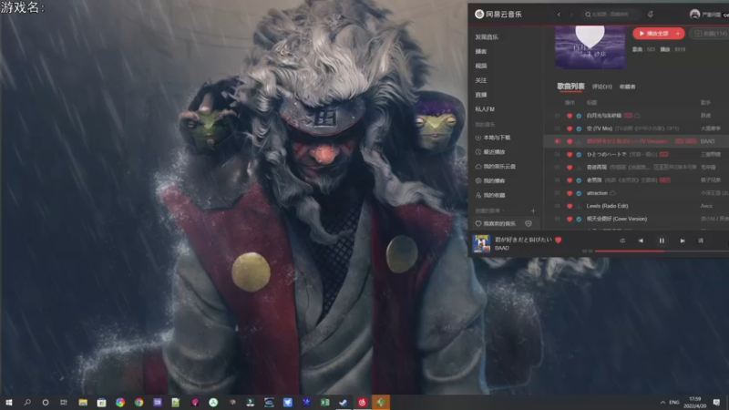Image resolution: width=729 pixels, height=410 pixels.
Task: Unlike 空 (TV Mix) via its heart
Action: (570, 128)
